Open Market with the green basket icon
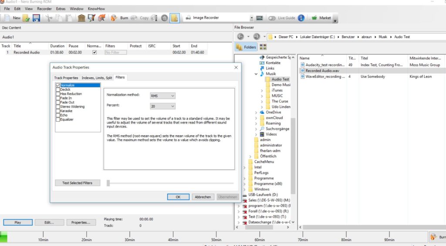 pos(314,17)
